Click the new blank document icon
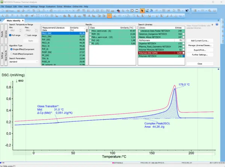The width and height of the screenshot is (225, 167). click(x=3, y=11)
